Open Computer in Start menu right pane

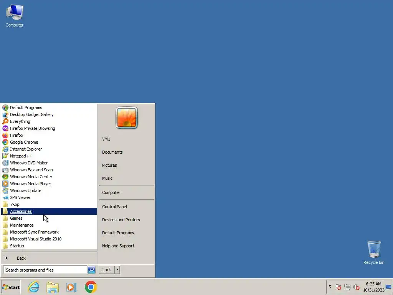coord(111,193)
